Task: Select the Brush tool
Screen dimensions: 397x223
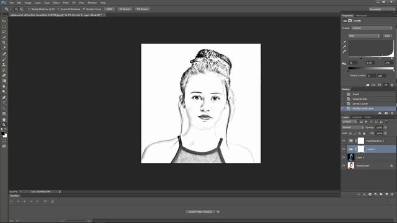Action: pos(4,59)
